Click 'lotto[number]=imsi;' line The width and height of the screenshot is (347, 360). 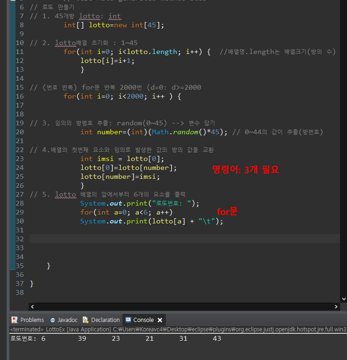tap(120, 176)
